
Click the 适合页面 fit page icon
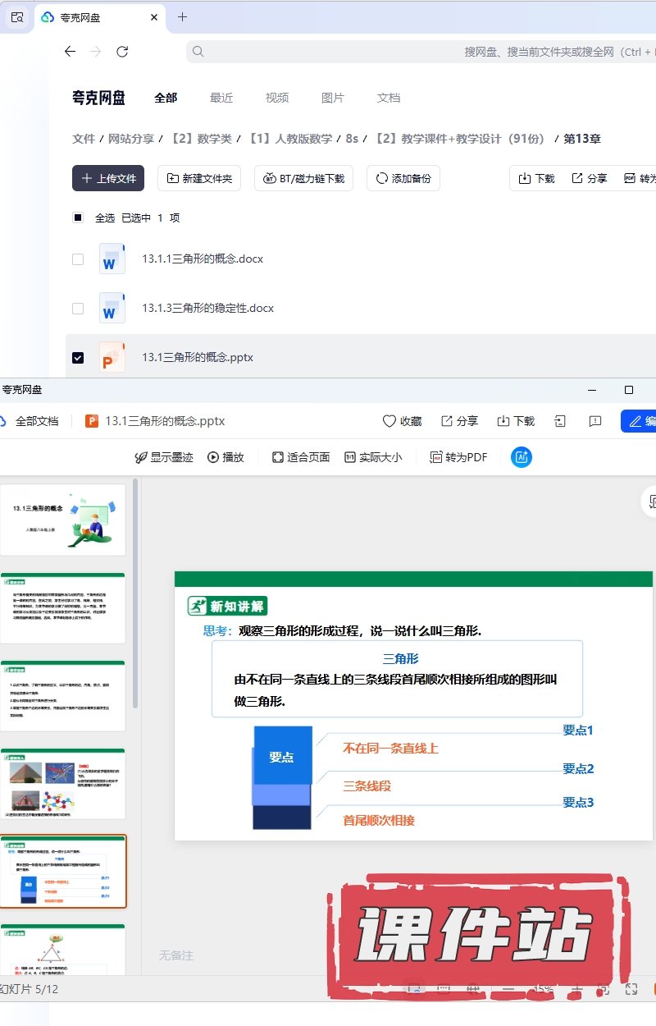click(x=278, y=457)
